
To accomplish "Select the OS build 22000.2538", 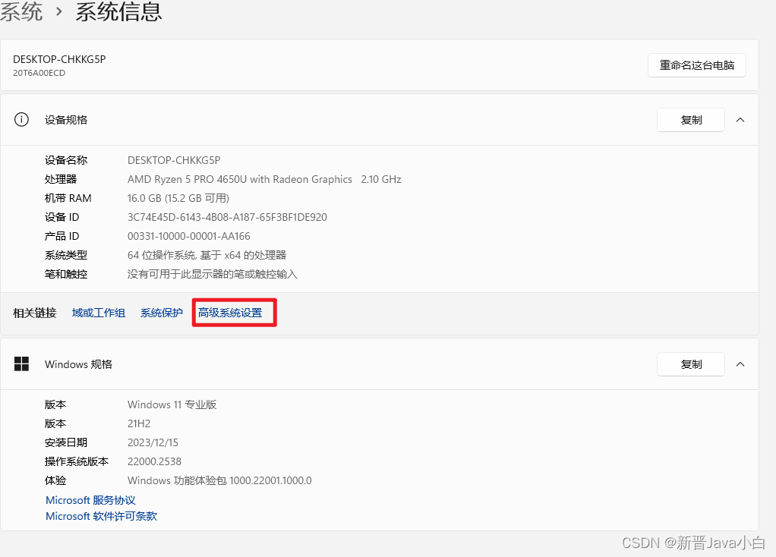I will tap(154, 461).
